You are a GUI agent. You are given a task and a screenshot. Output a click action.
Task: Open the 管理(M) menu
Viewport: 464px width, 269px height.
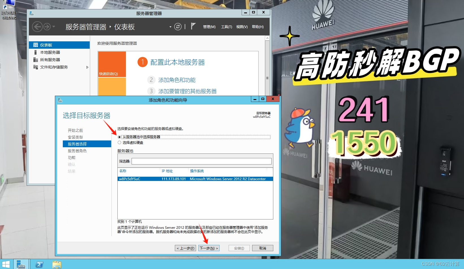pyautogui.click(x=209, y=27)
